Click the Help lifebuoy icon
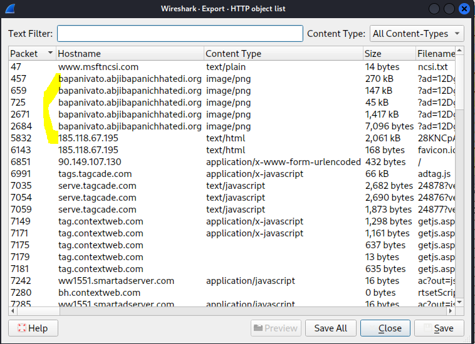Screen dimensions: 475x344 (22, 328)
